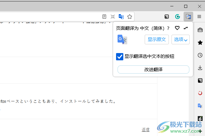
Task: Click the QR code scan icon in address bar
Action: [x=113, y=17]
